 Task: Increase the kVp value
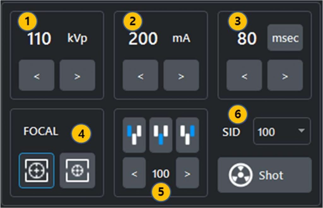[x=77, y=76]
